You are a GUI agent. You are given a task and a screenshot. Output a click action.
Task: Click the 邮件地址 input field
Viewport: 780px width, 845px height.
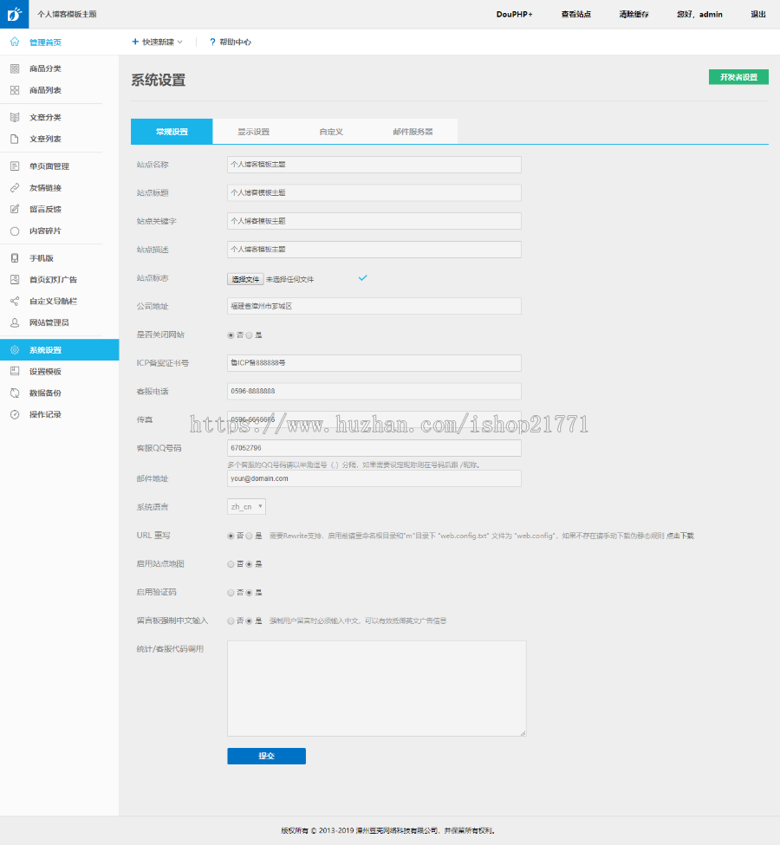point(374,478)
